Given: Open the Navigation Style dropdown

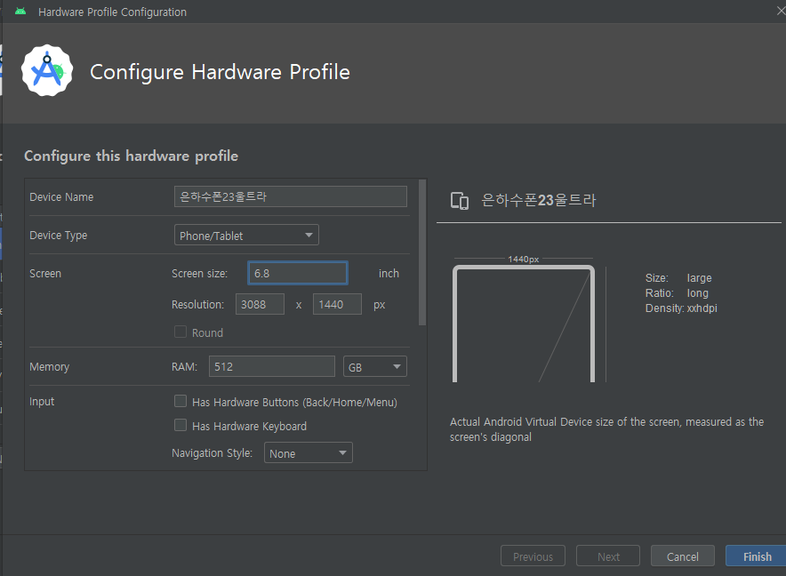Looking at the screenshot, I should click(x=309, y=452).
